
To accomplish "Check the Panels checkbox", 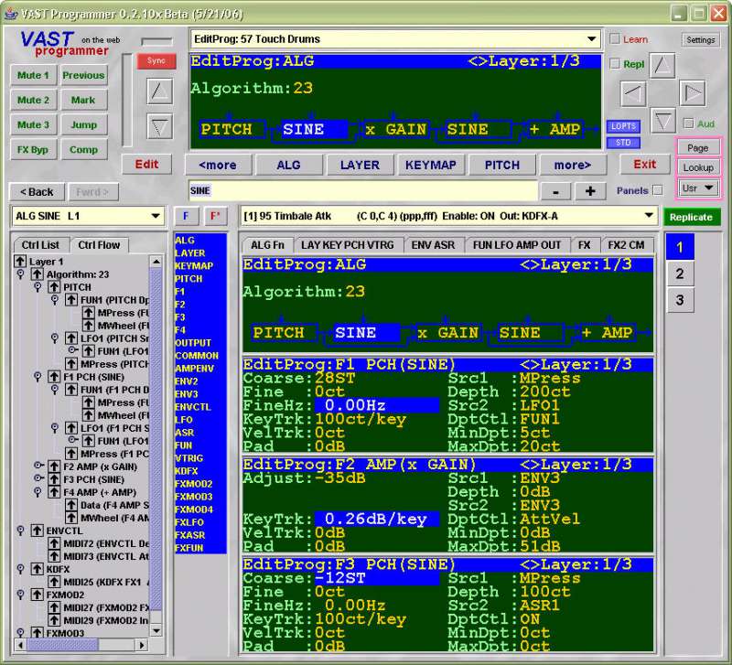I will (x=657, y=190).
